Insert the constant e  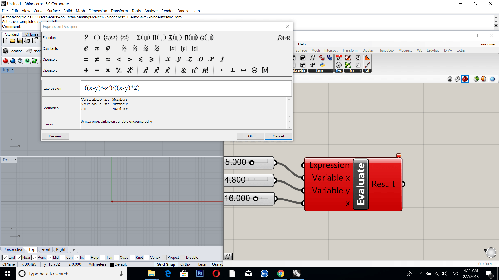coord(86,48)
